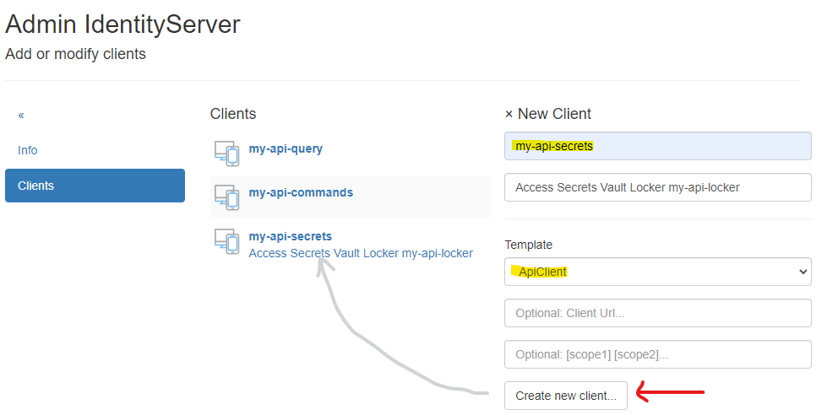Image resolution: width=827 pixels, height=415 pixels.
Task: Collapse the sidebar using the « chevron
Action: tap(21, 115)
